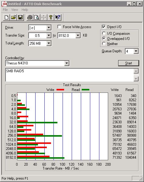
Task: Open Print Preview magnifier icon
Action: click(x=37, y=18)
